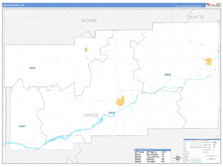Viewport: 223px width, 167px height.
Task: Select grid location C3 in the table
Action: [x=163, y=154]
